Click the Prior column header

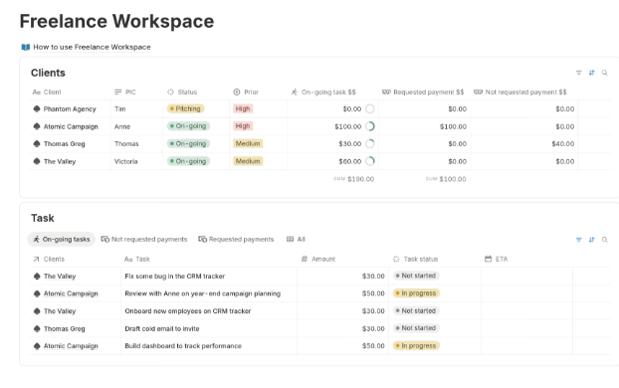[x=246, y=92]
